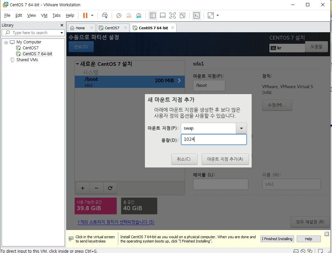Click the 완료(D) done button

click(81, 46)
